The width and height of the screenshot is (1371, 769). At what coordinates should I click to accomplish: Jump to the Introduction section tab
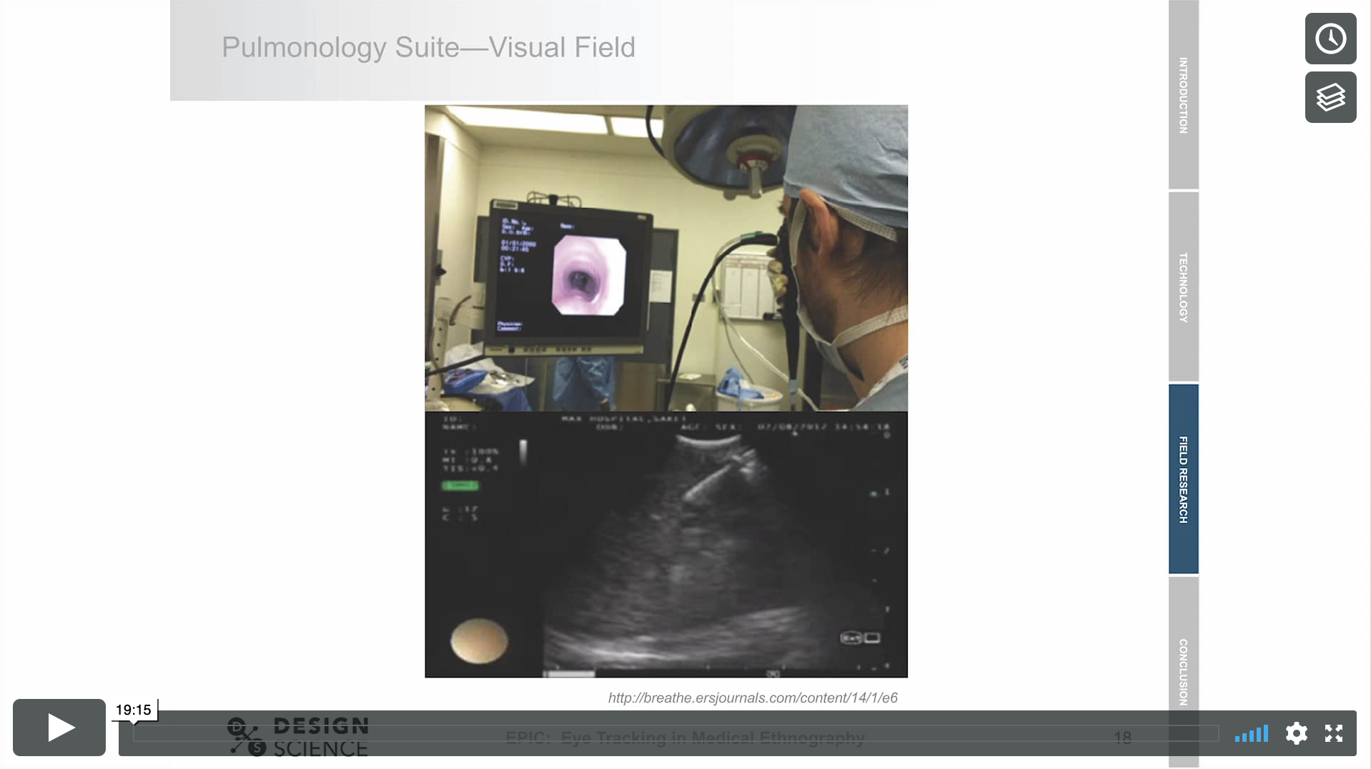[1184, 94]
